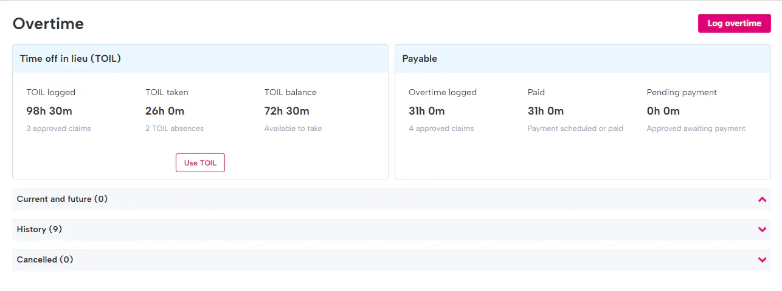This screenshot has height=291, width=782.
Task: Click the 26h 0m TOIL taken value
Action: pyautogui.click(x=165, y=111)
